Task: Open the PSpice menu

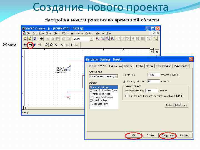Action: tap(66, 33)
